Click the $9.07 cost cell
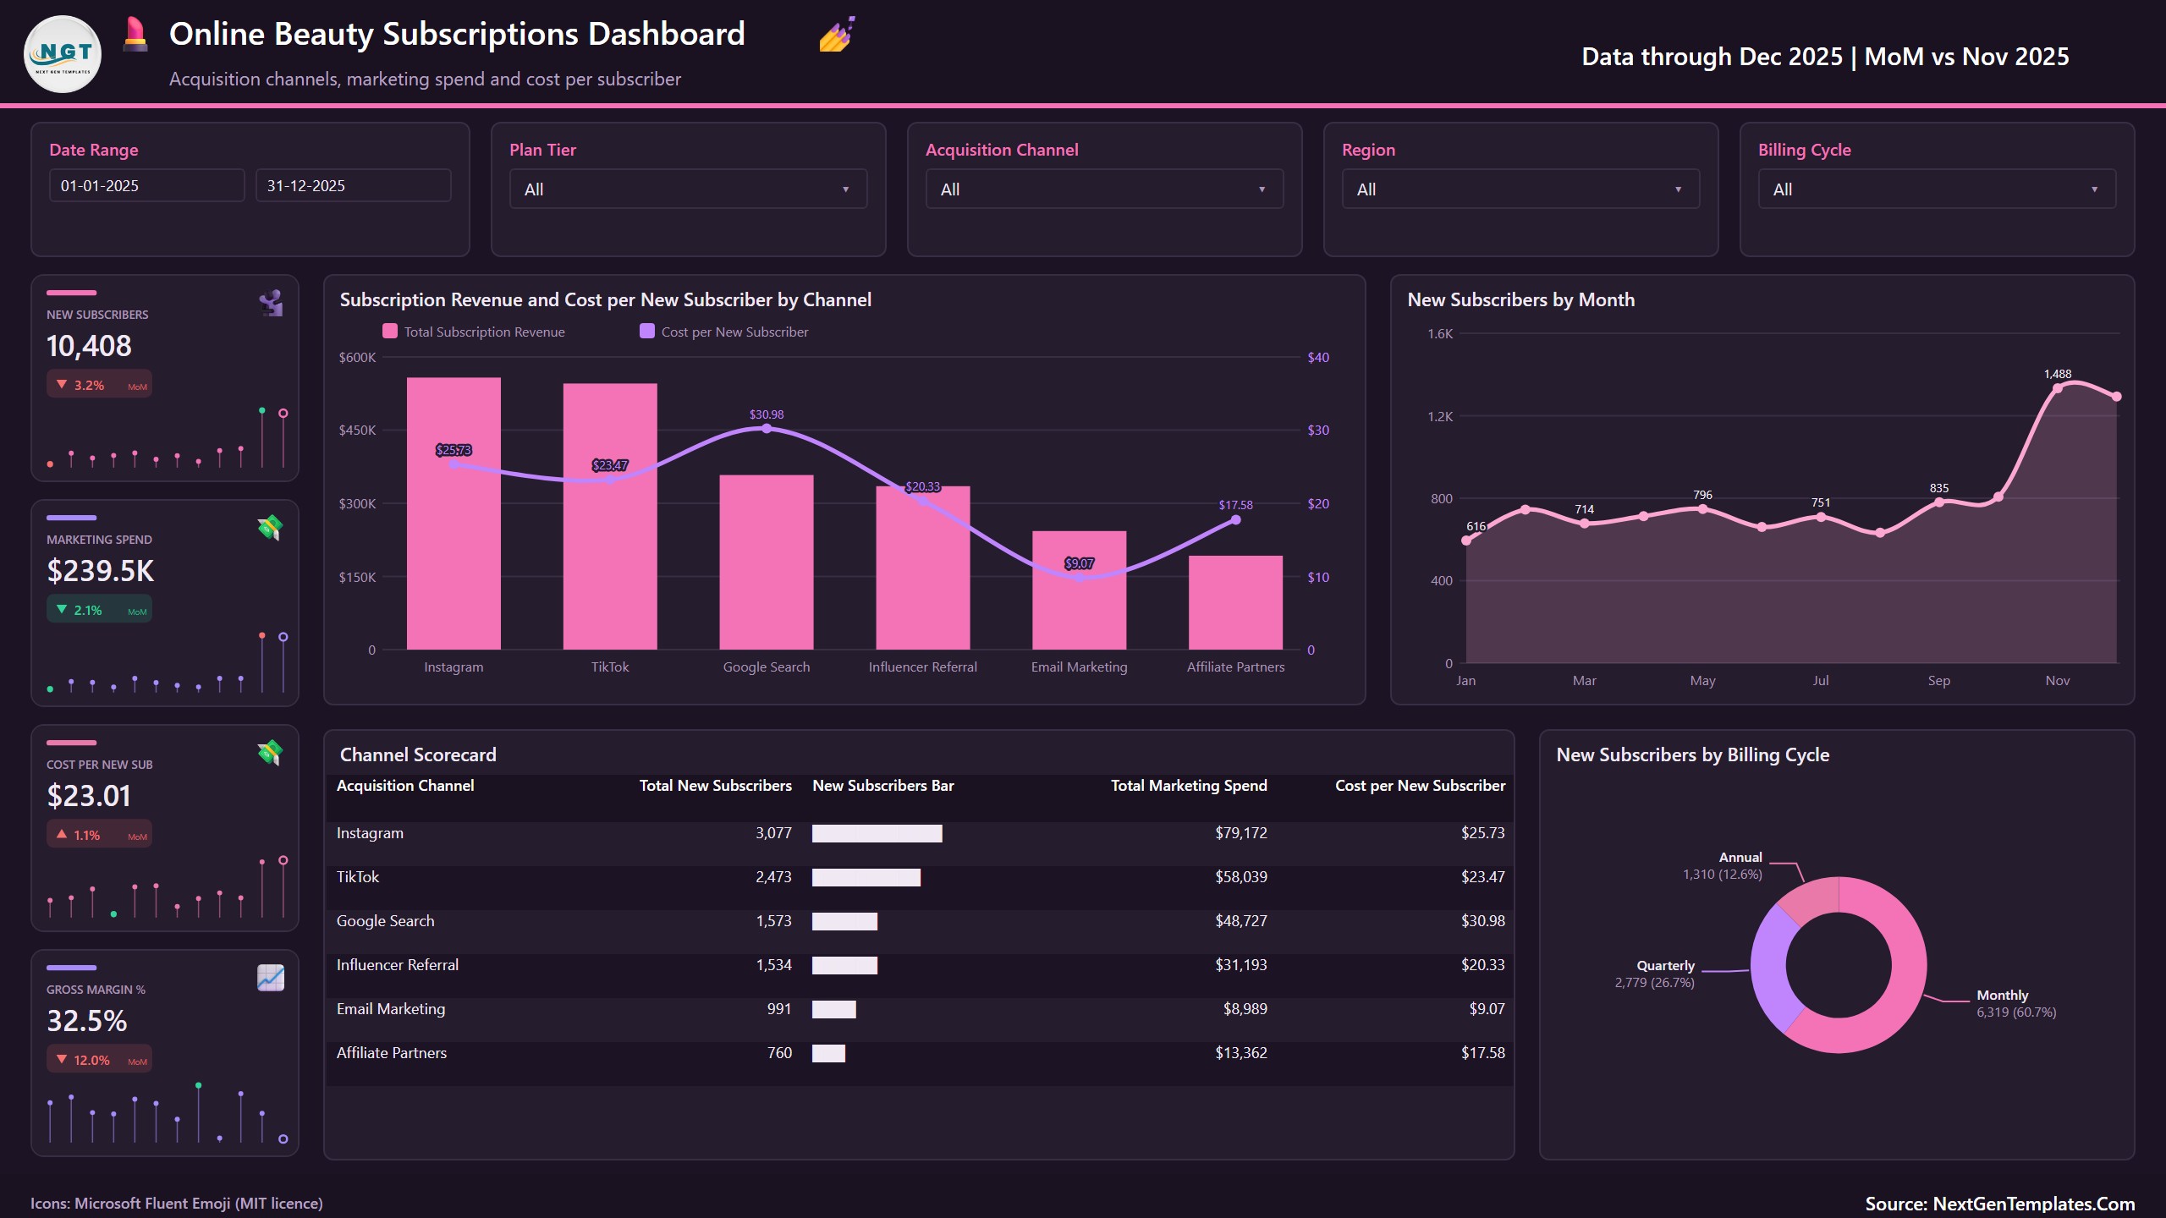Screen dimensions: 2166x1218 click(x=1487, y=1009)
